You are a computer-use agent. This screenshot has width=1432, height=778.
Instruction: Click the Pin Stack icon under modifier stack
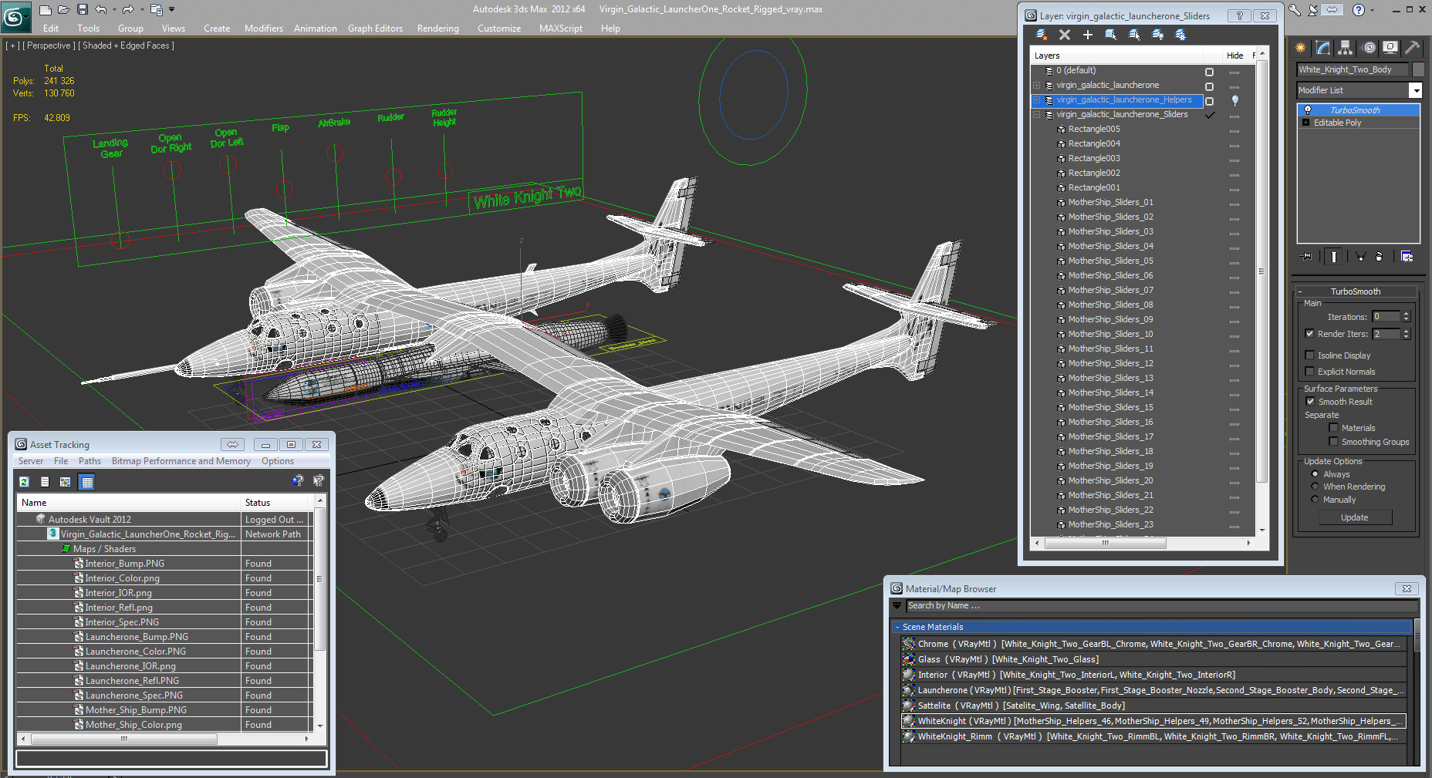pos(1306,257)
